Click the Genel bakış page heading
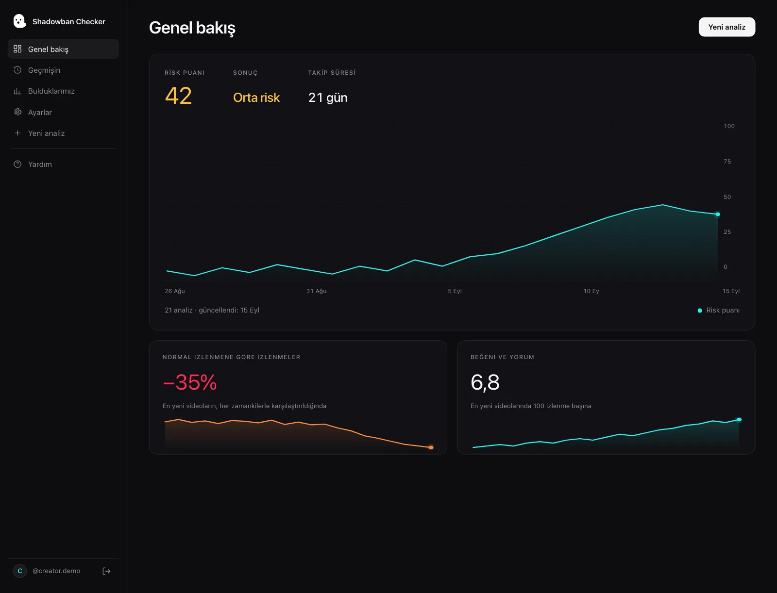 coord(192,28)
